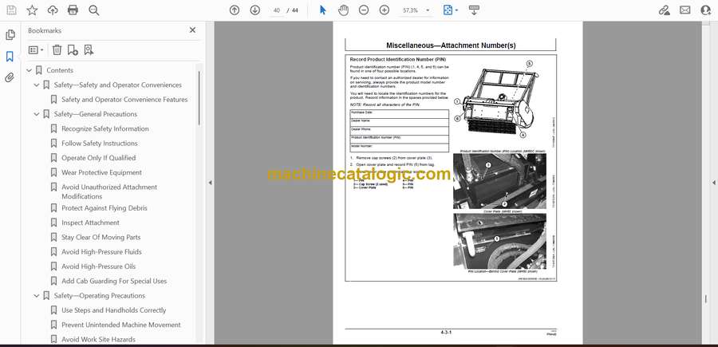Click the page number field showing 40

(276, 10)
